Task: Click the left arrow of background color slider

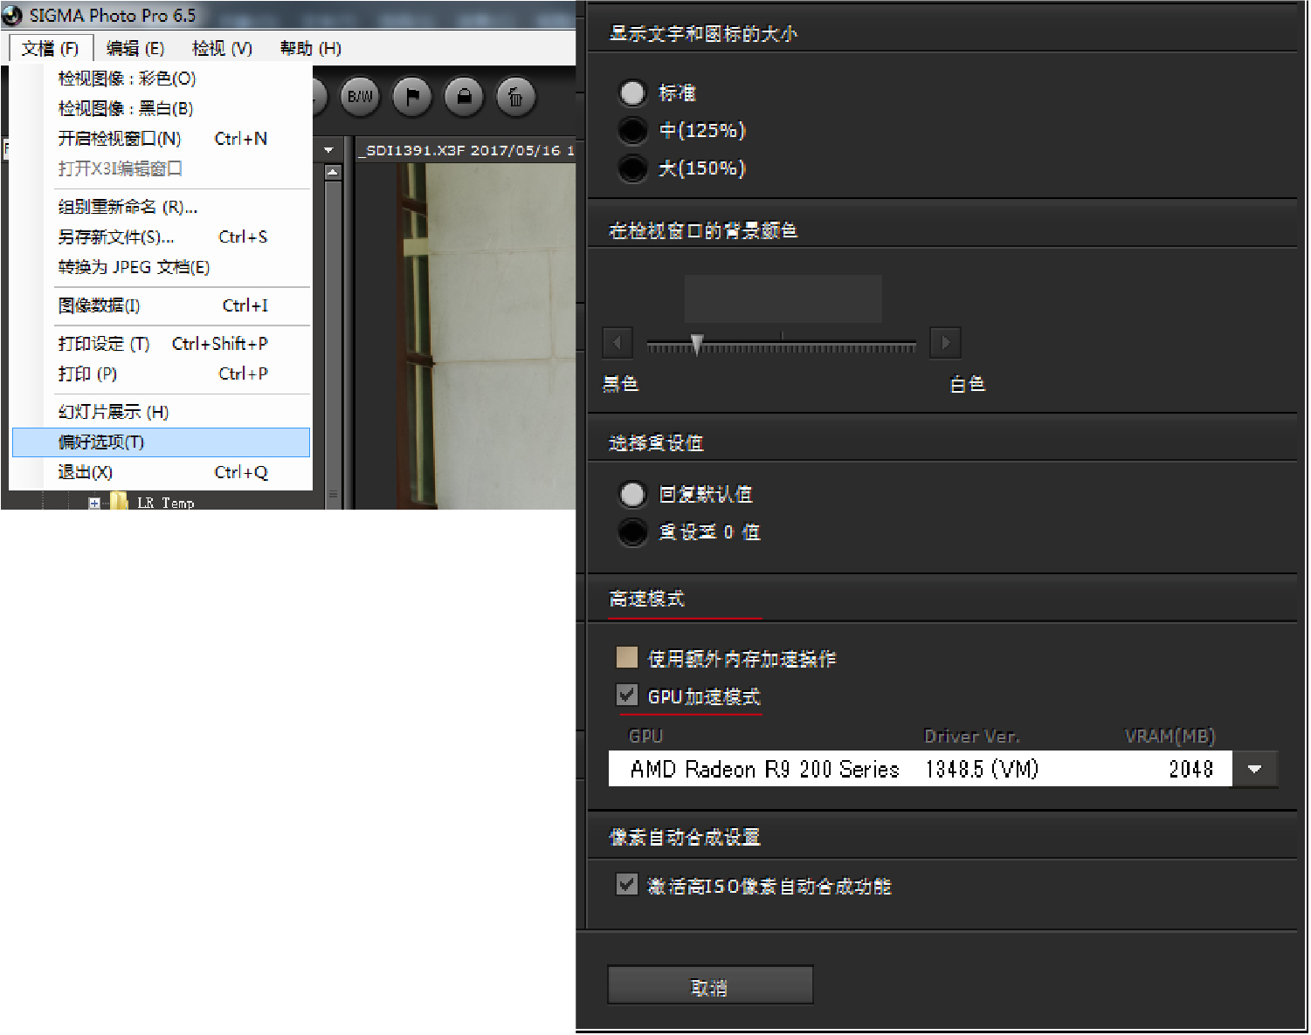Action: click(618, 343)
